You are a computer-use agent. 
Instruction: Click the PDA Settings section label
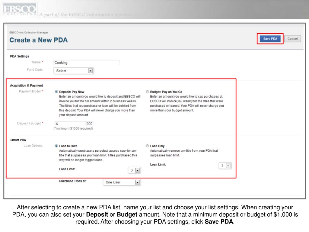[x=20, y=56]
